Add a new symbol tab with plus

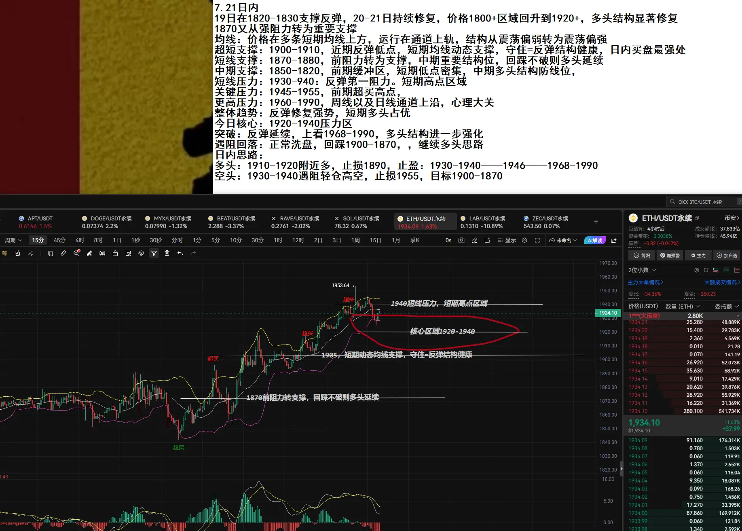click(x=596, y=222)
